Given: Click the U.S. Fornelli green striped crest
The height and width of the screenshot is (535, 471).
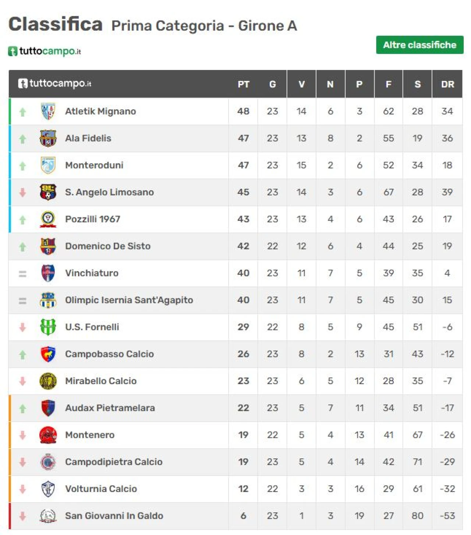Looking at the screenshot, I should (x=48, y=327).
